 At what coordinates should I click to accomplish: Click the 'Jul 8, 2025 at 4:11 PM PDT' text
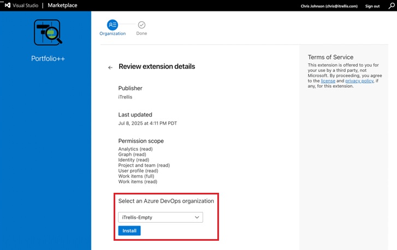coord(147,123)
